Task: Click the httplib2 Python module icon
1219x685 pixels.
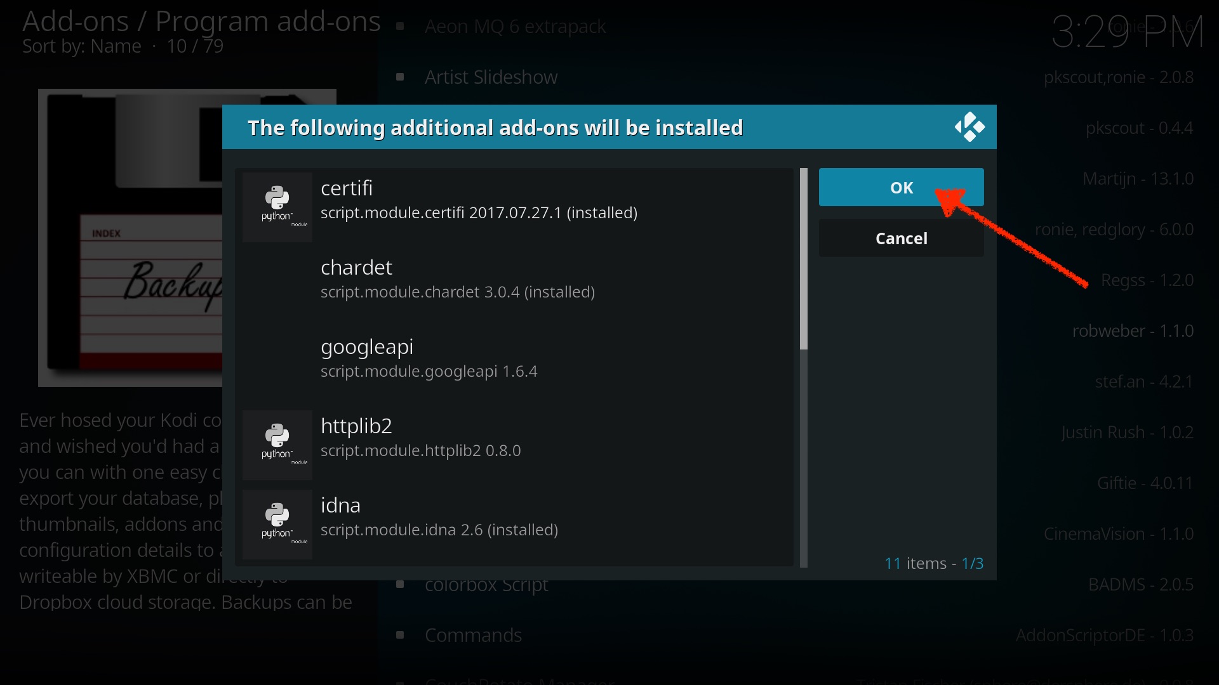Action: tap(277, 445)
